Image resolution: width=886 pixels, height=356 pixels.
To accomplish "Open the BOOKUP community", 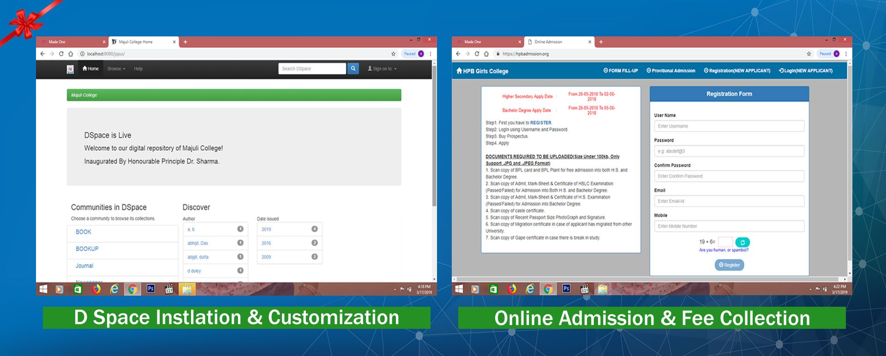I will (x=87, y=249).
